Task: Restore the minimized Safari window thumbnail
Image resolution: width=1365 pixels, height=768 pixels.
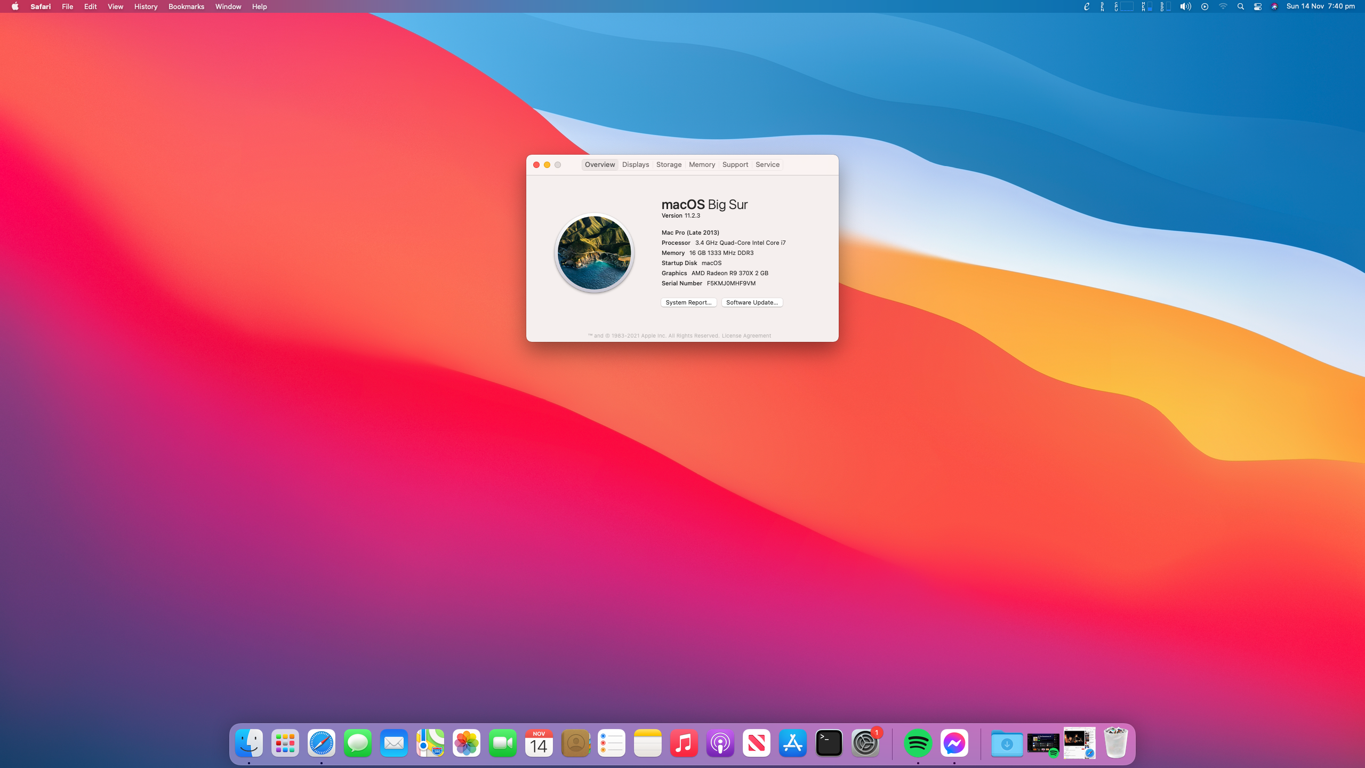Action: pos(1080,742)
